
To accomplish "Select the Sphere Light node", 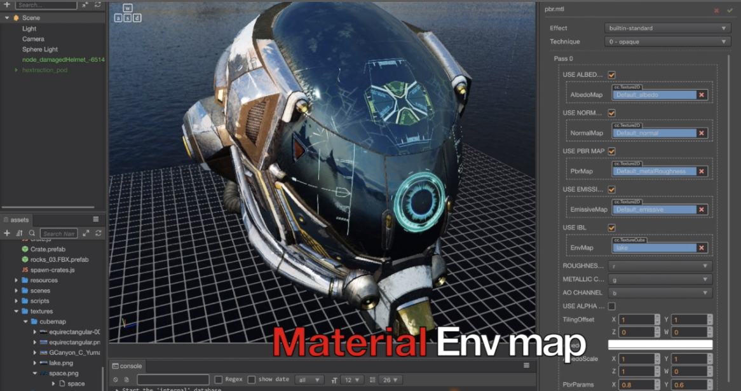I will pos(40,50).
